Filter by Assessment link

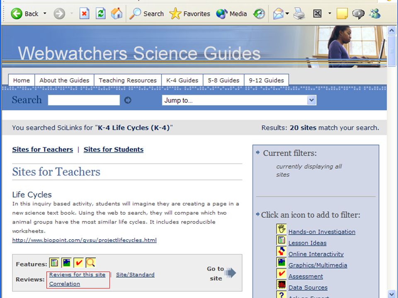[306, 276]
